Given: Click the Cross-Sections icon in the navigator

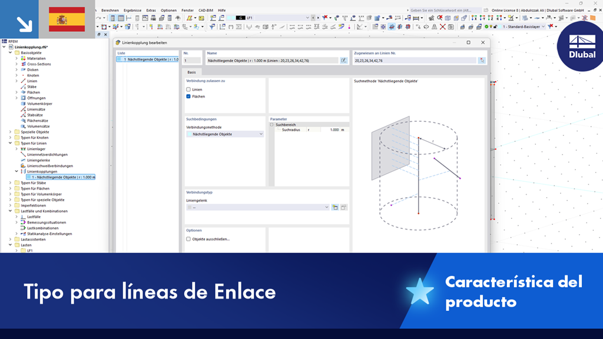Looking at the screenshot, I should pos(23,64).
